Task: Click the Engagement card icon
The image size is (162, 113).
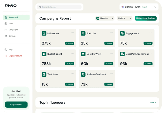Action: pyautogui.click(x=122, y=34)
